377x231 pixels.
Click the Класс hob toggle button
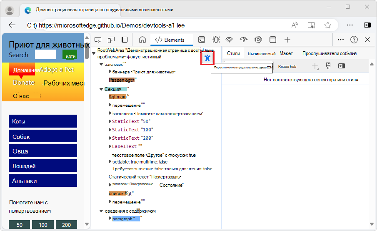[287, 66]
